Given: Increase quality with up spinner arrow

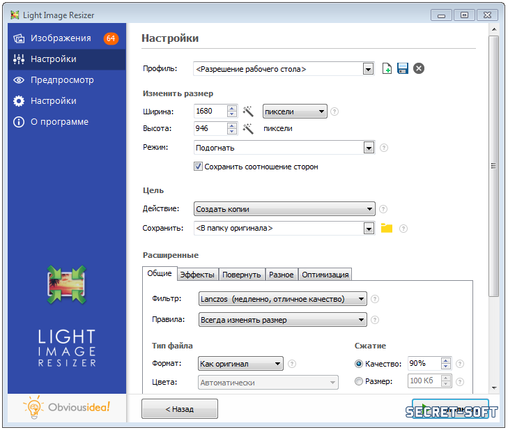Looking at the screenshot, I should (446, 360).
